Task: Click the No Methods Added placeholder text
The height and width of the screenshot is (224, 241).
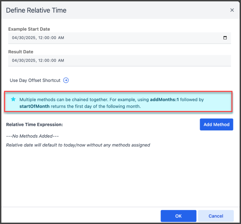Action: coord(32,136)
